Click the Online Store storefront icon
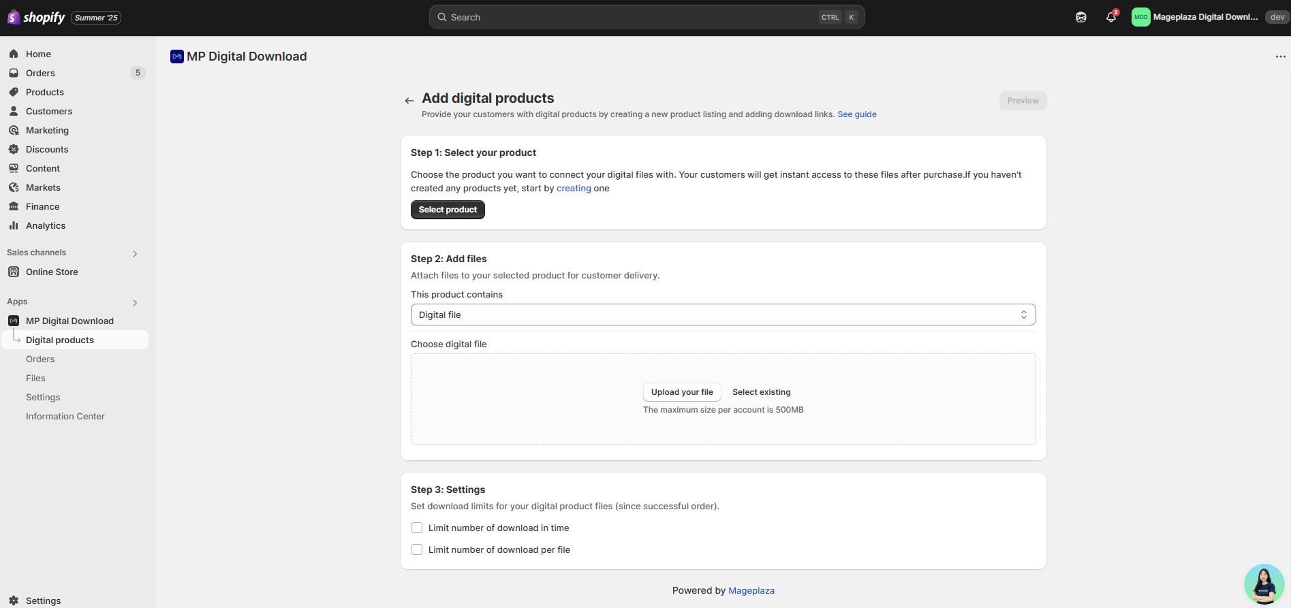Image resolution: width=1291 pixels, height=608 pixels. pos(14,272)
